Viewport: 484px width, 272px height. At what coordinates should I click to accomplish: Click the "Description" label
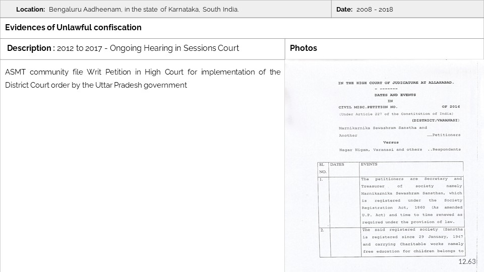point(29,48)
